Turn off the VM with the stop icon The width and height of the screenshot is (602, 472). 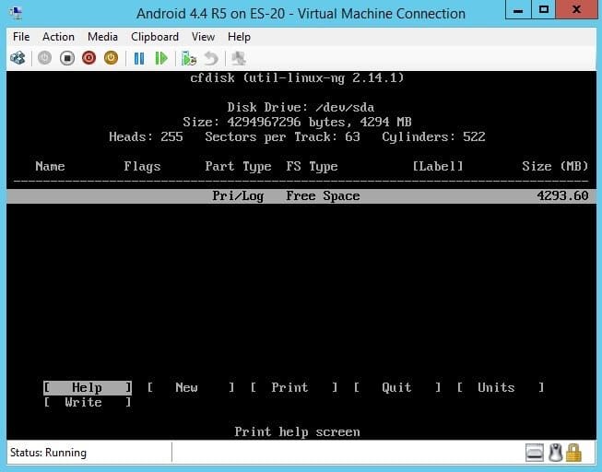(67, 58)
